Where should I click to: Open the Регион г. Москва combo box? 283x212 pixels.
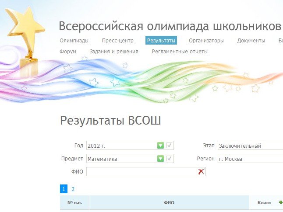point(250,159)
